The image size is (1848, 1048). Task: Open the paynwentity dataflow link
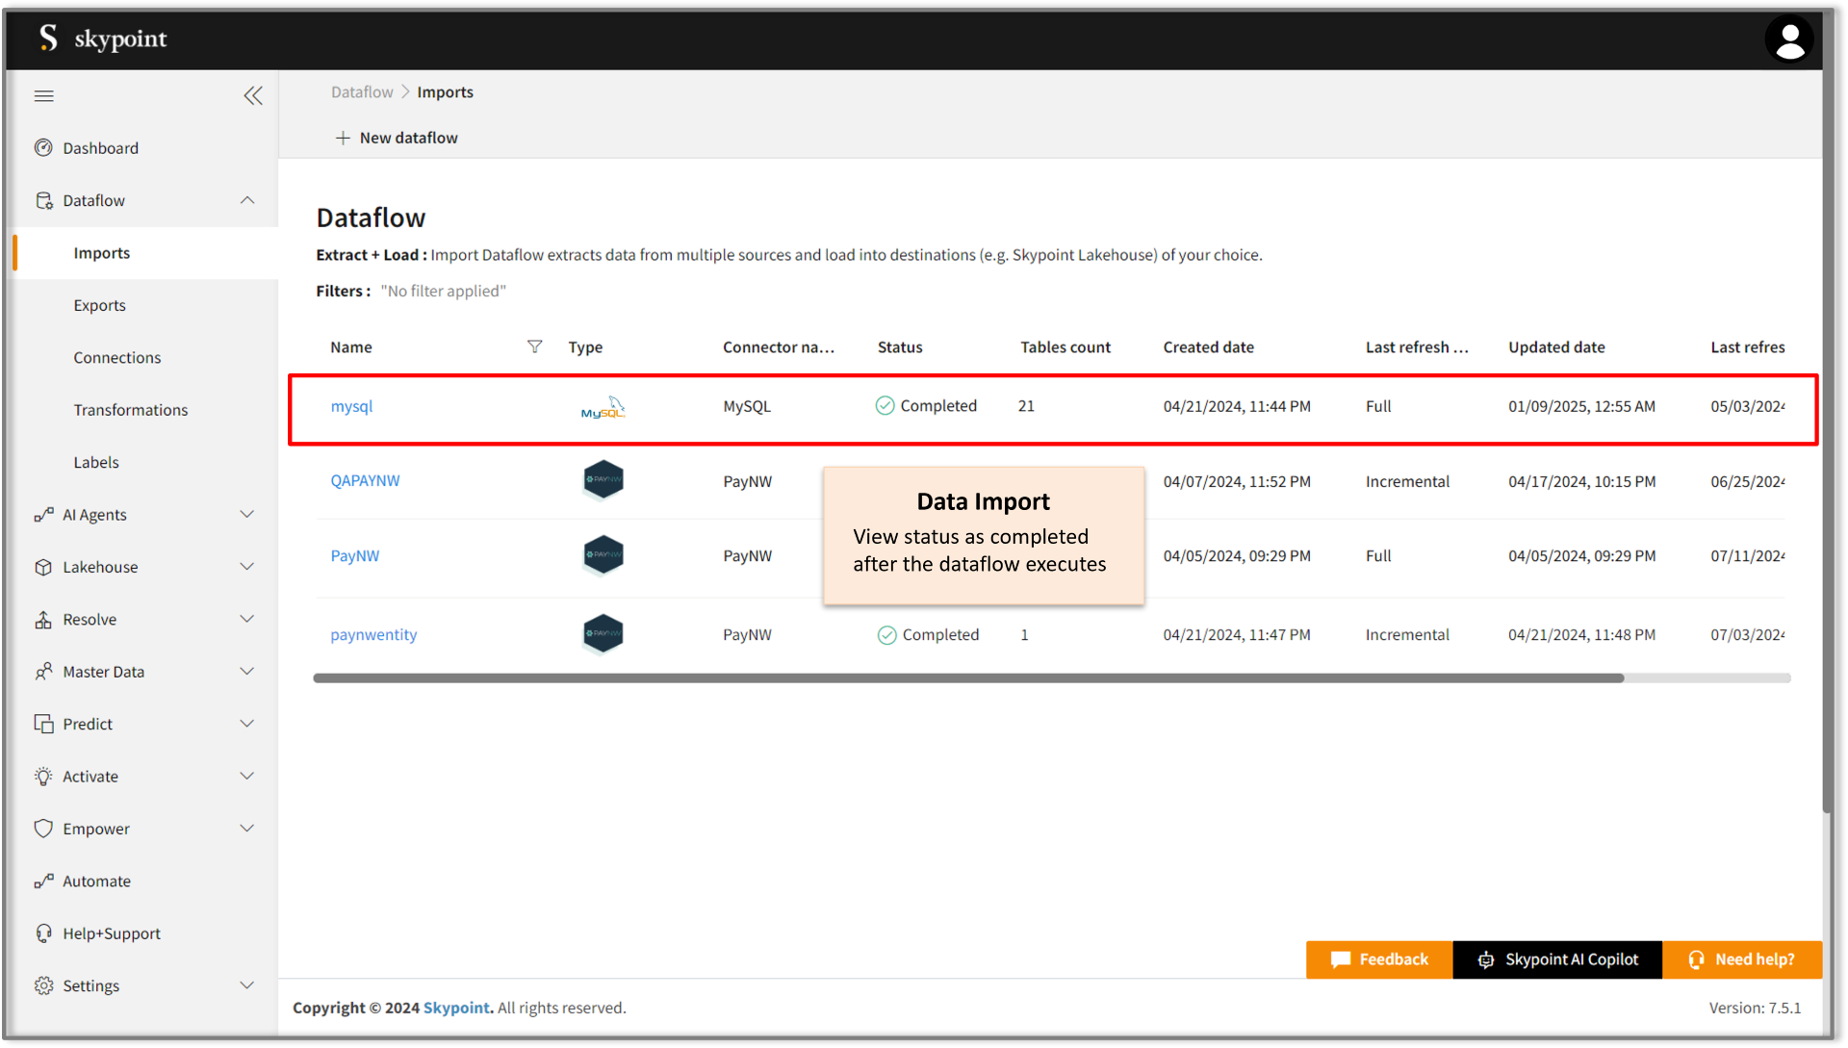point(373,634)
